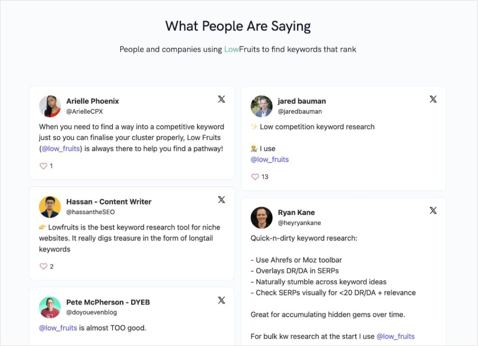The image size is (478, 346).
Task: Open the @hassantheSEO handle
Action: pos(91,212)
